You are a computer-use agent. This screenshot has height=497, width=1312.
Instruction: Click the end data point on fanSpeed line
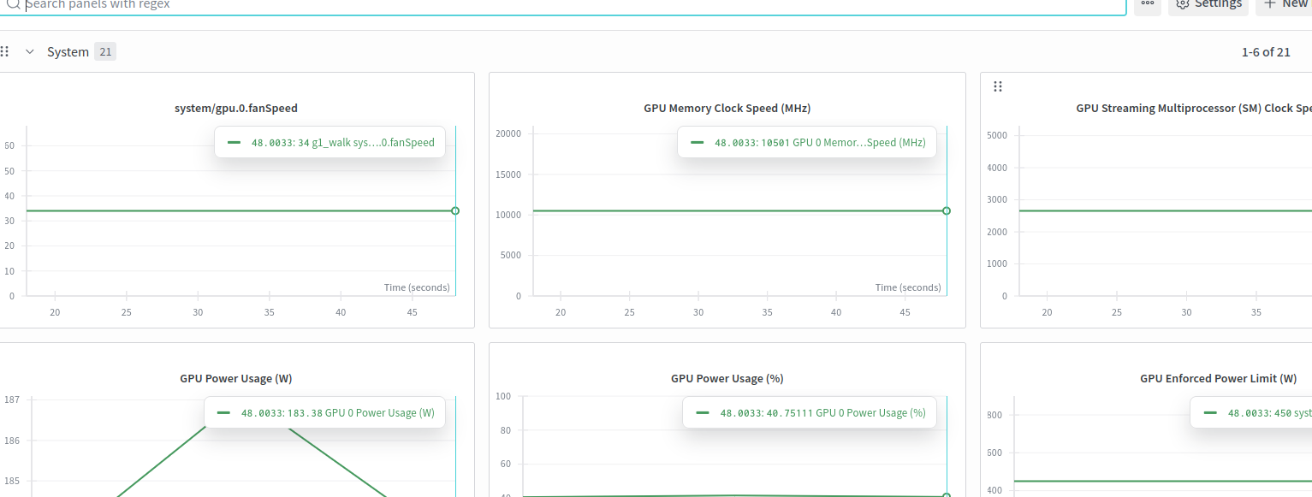[x=455, y=210]
